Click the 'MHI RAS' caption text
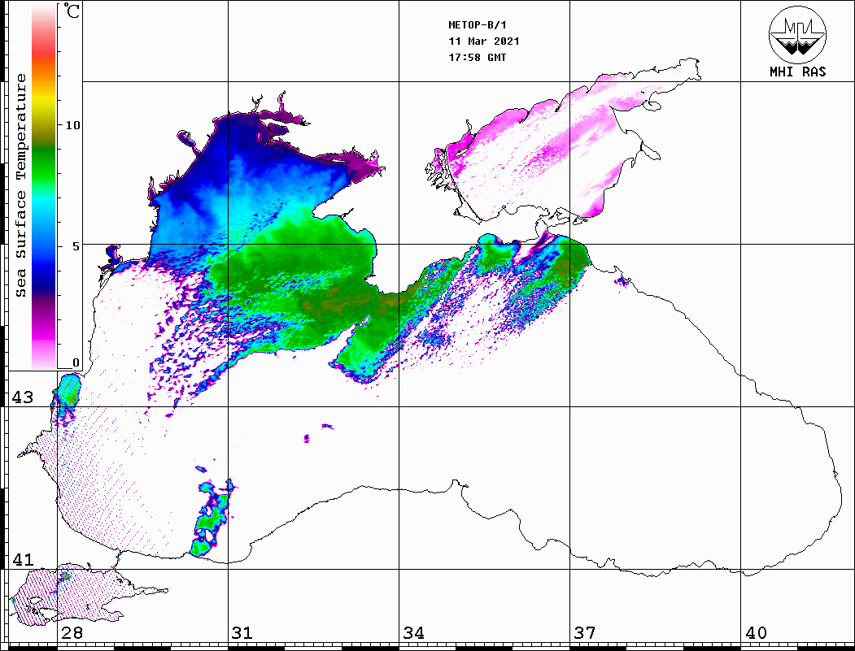The height and width of the screenshot is (651, 855). [798, 72]
